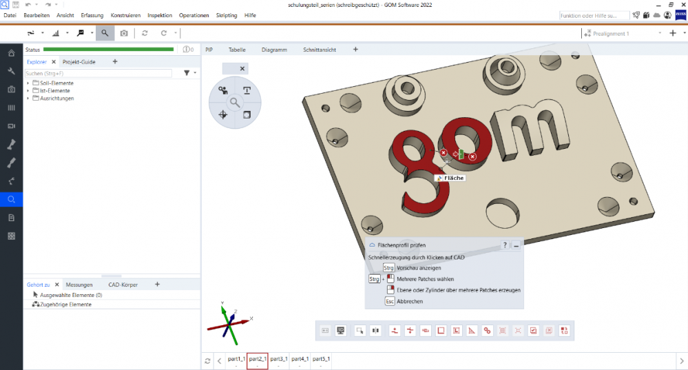Open the Prealignment 1 dropdown

point(659,33)
